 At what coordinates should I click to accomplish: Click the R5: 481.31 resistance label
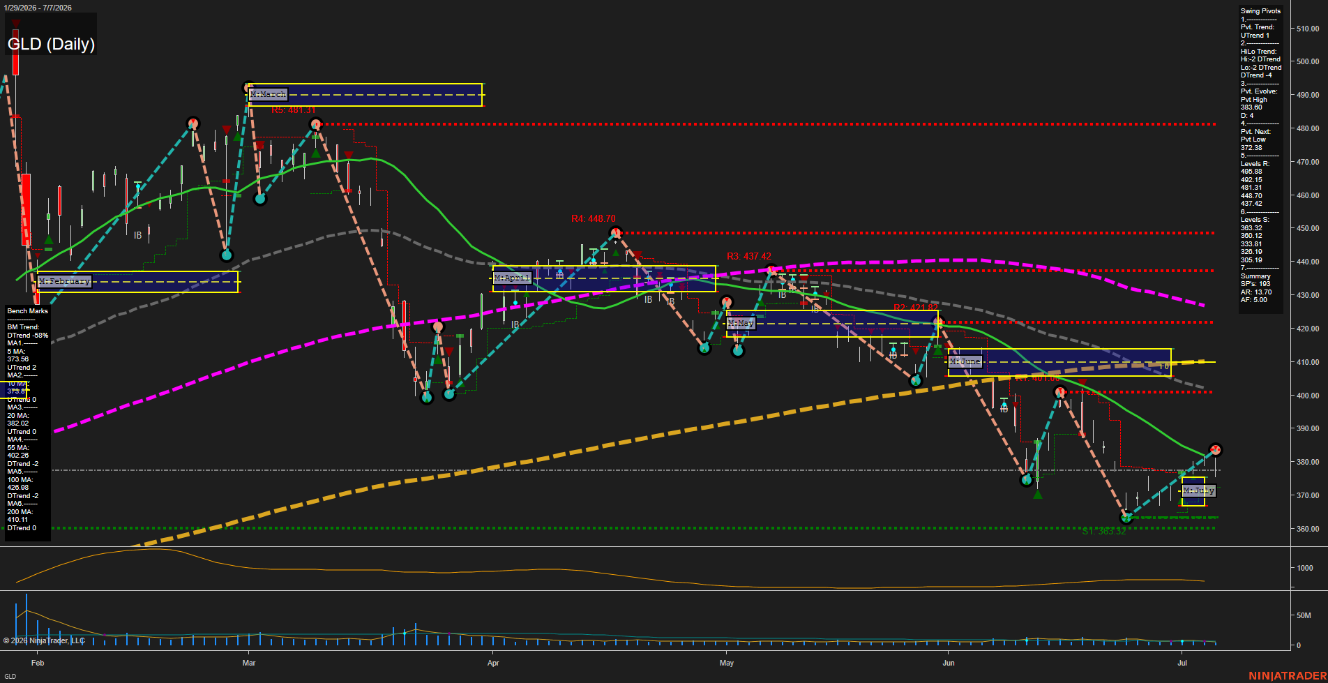click(294, 110)
